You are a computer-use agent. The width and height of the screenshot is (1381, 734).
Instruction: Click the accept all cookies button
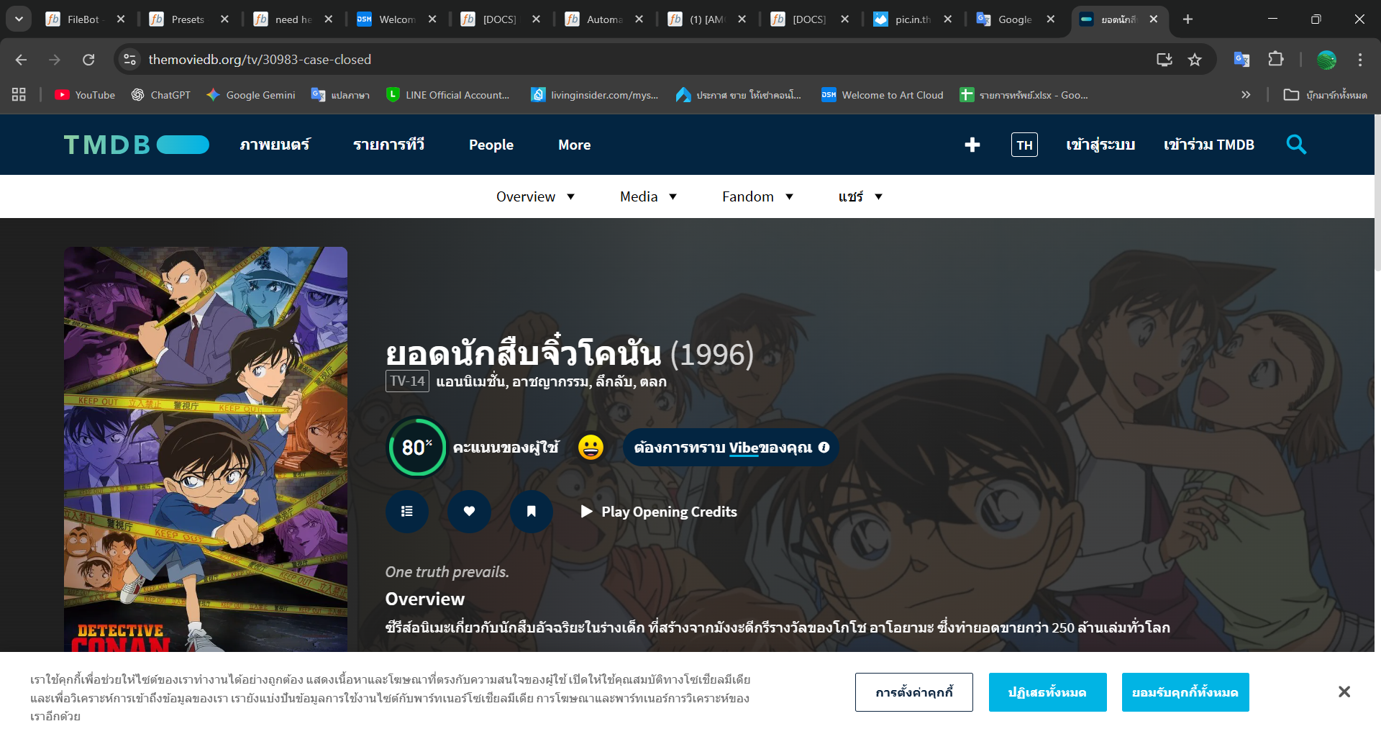[x=1185, y=692]
